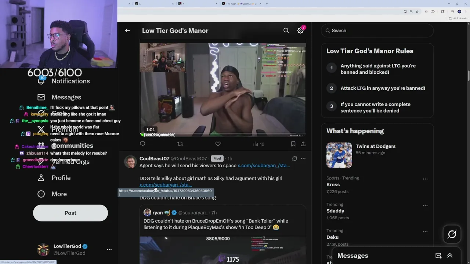Click Grok icon on CoolBeast07 post
This screenshot has width=470, height=264.
click(294, 159)
